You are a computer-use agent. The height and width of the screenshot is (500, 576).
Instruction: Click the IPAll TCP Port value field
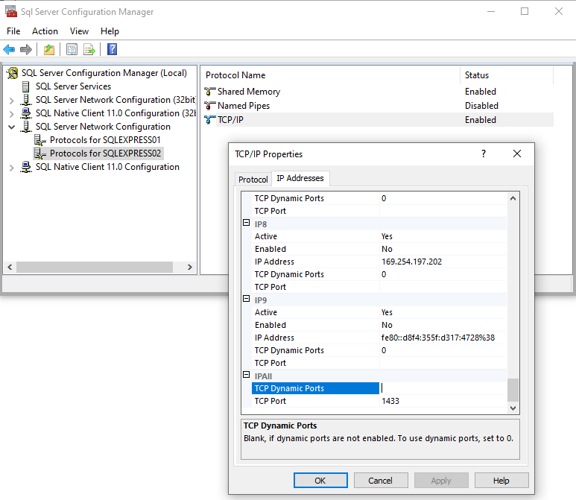pyautogui.click(x=443, y=401)
